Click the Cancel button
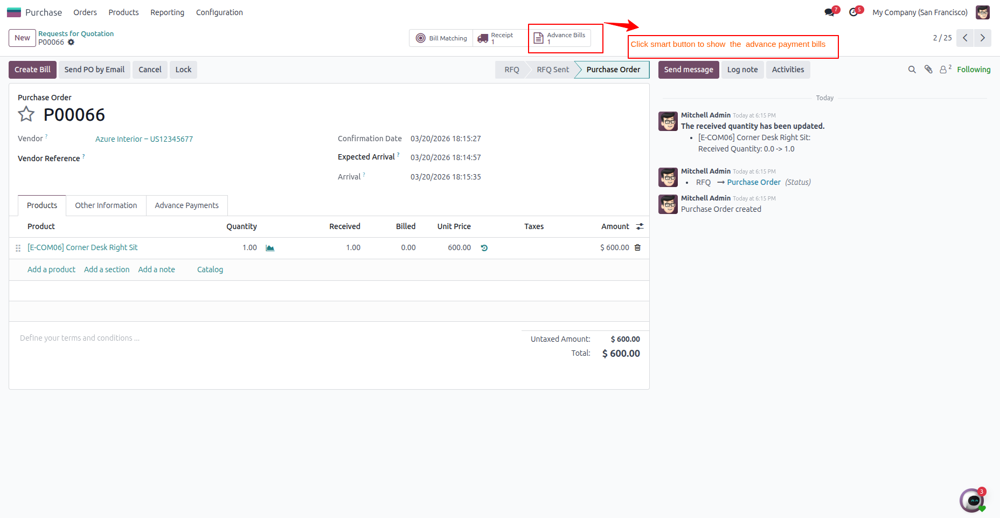 point(150,70)
